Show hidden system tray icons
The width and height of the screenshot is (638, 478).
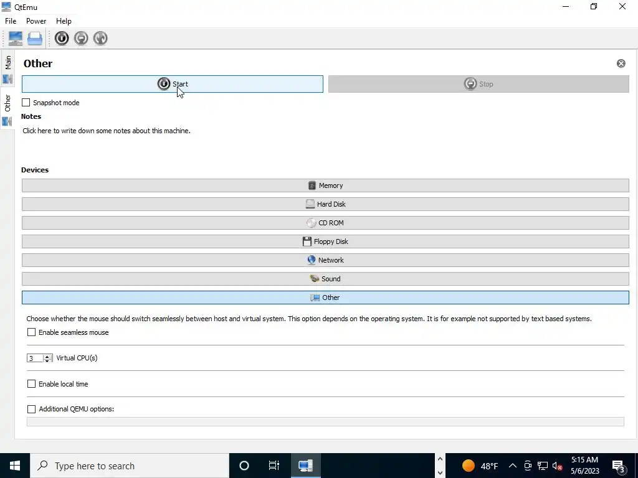click(x=513, y=466)
